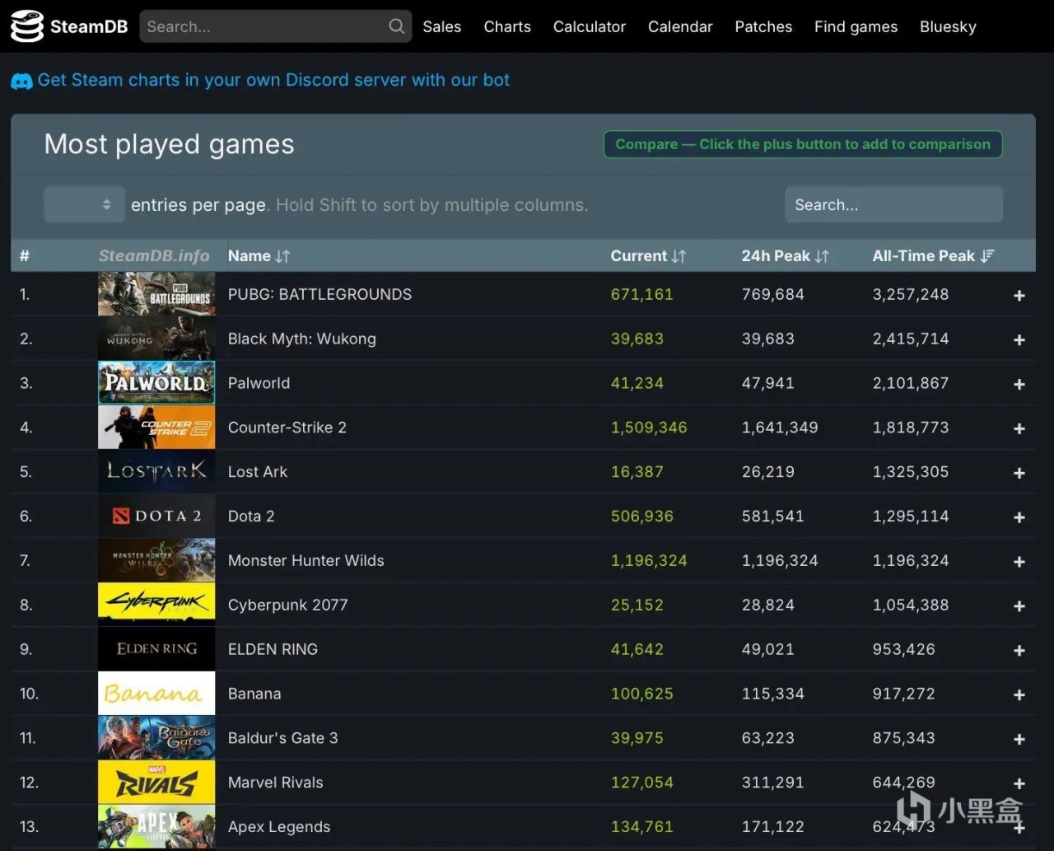This screenshot has height=851, width=1054.
Task: Open the Calendar page in navigation
Action: coord(680,26)
